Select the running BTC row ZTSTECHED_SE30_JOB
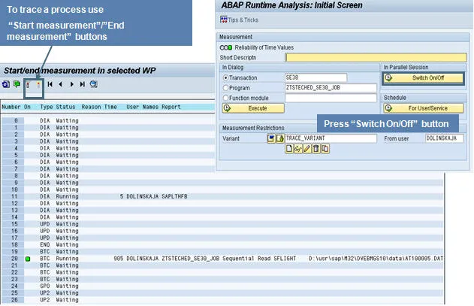This screenshot has height=306, width=474. tap(150, 259)
